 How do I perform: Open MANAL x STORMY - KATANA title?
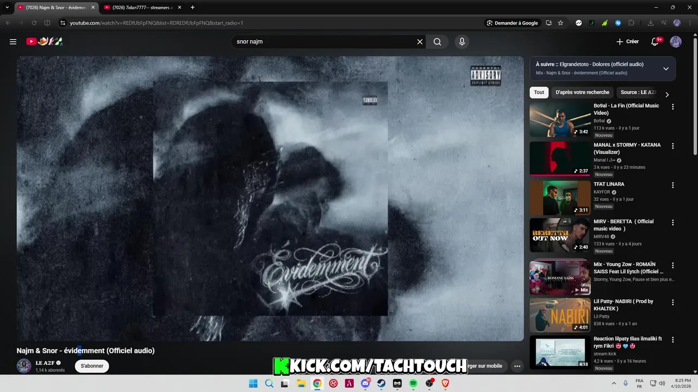tap(627, 149)
